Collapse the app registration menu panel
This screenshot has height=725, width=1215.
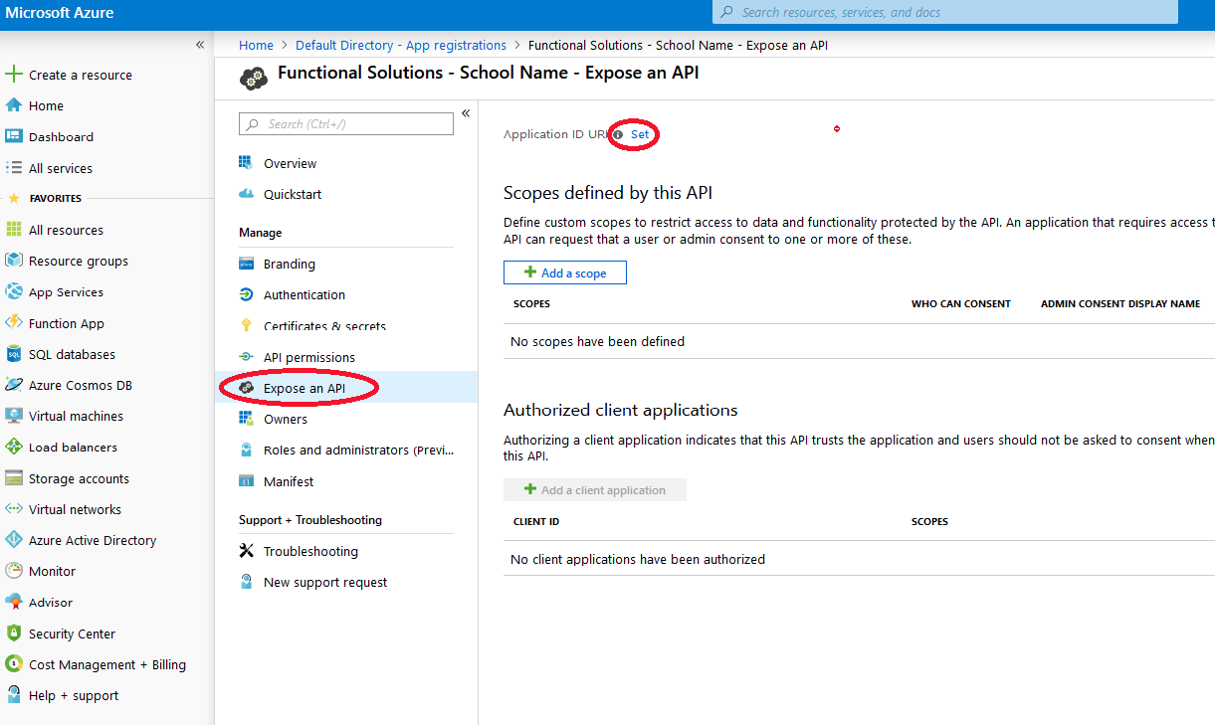click(x=466, y=113)
